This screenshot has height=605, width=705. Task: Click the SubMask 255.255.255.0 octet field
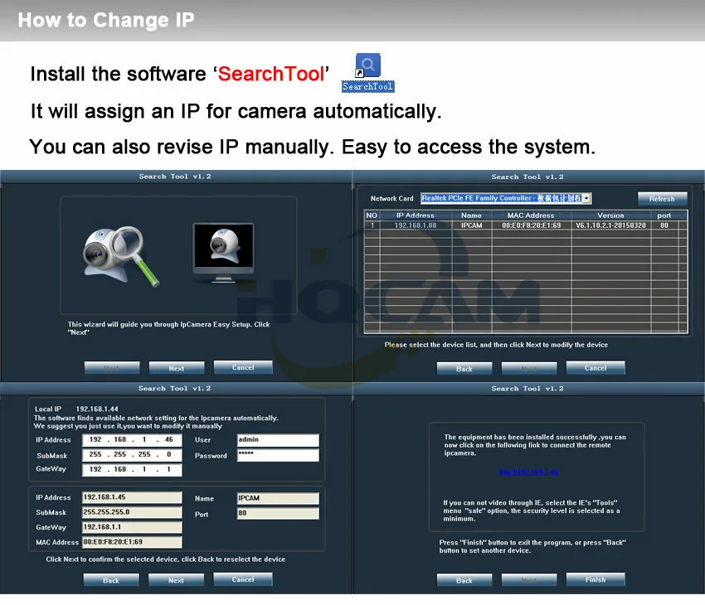click(x=132, y=454)
